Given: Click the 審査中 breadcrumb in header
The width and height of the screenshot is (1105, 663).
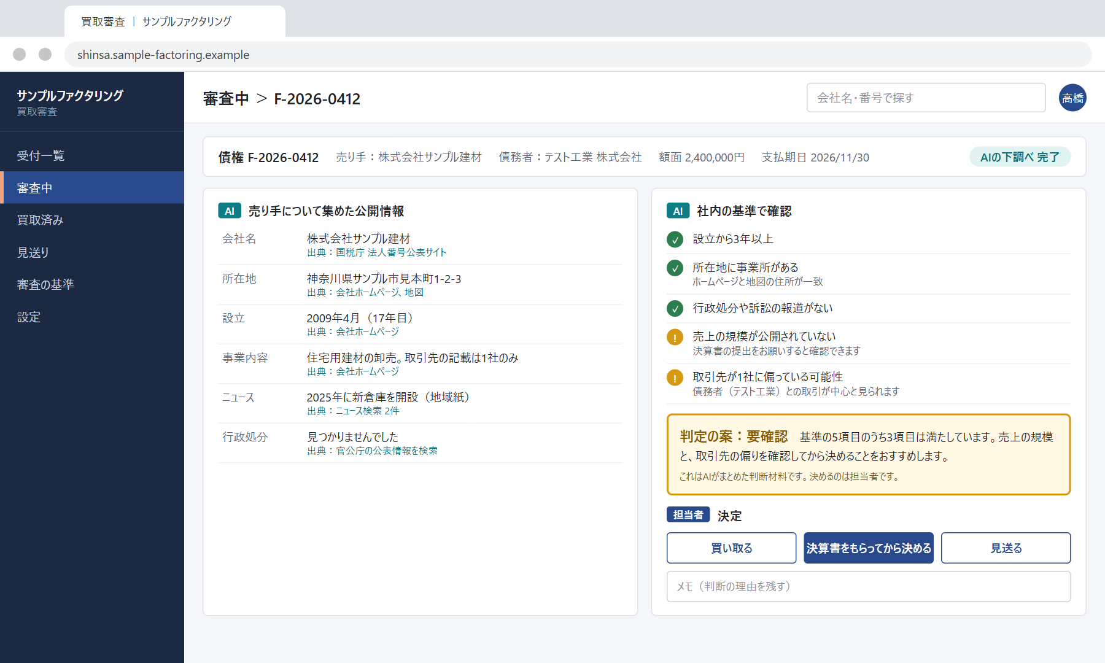Looking at the screenshot, I should (226, 99).
